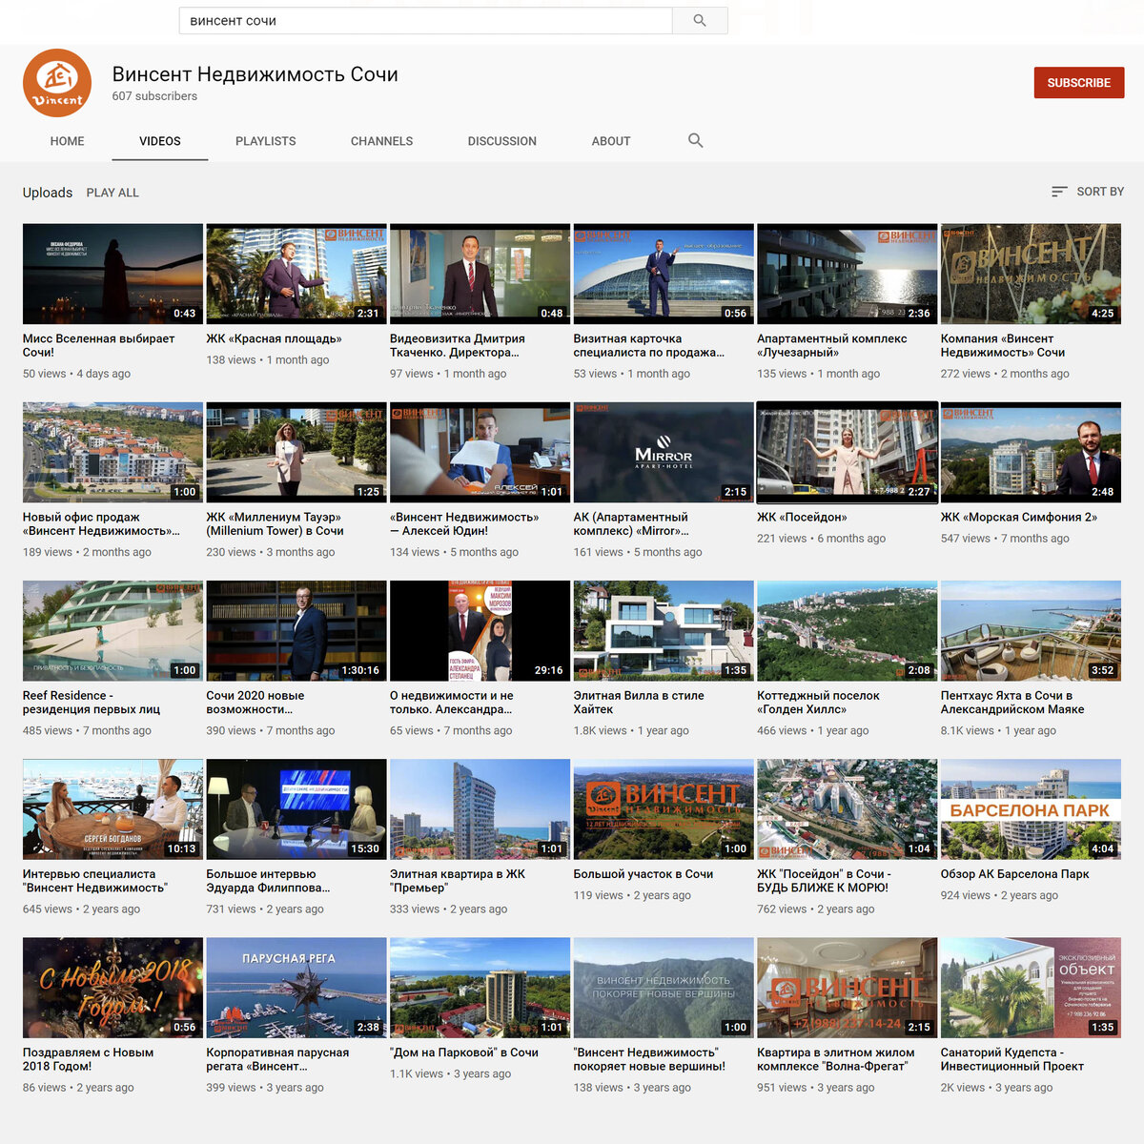Open the title 'Компания «Винсент Недвижимость» Сочи'
This screenshot has width=1144, height=1144.
[x=1003, y=345]
